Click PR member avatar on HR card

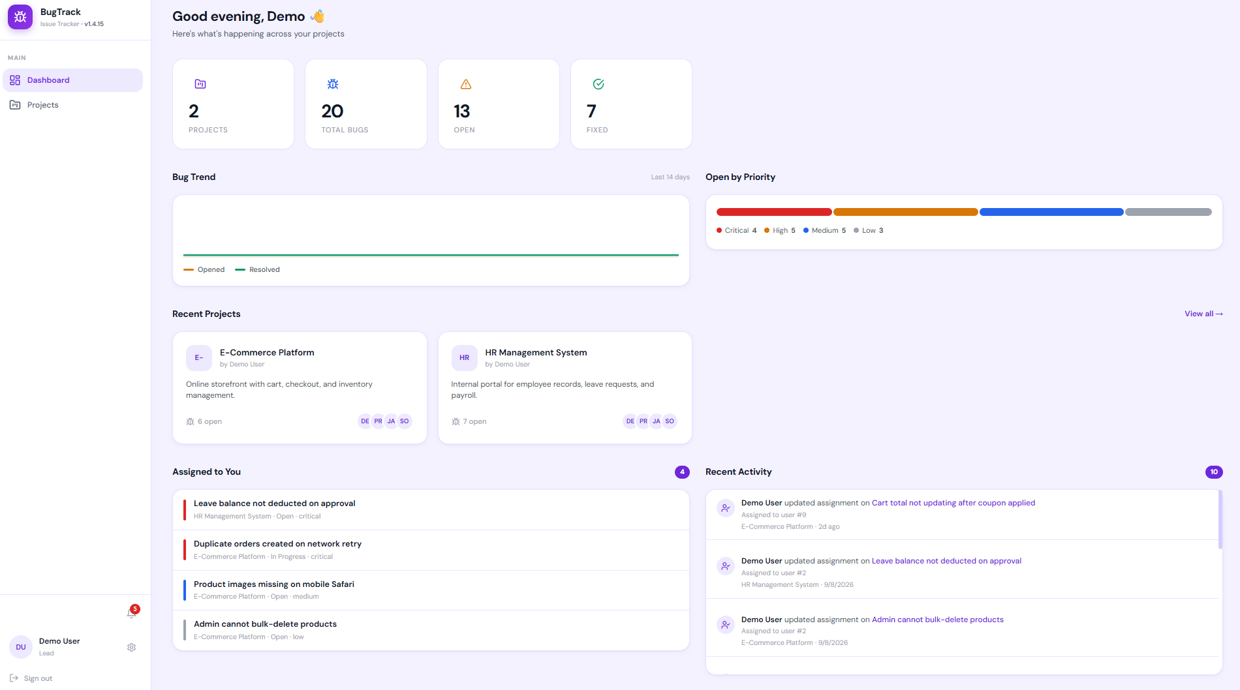pos(643,421)
